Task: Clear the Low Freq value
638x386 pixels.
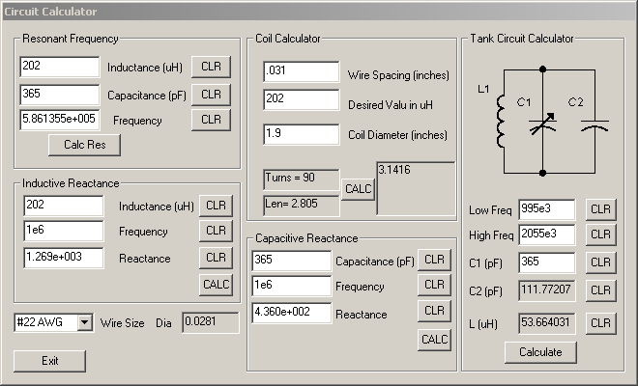Action: (600, 209)
